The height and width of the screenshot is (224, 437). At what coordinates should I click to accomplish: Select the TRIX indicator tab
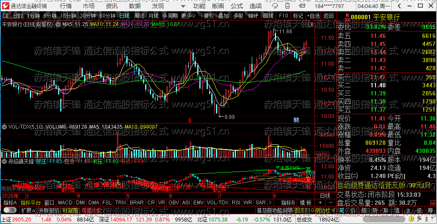(x=121, y=203)
